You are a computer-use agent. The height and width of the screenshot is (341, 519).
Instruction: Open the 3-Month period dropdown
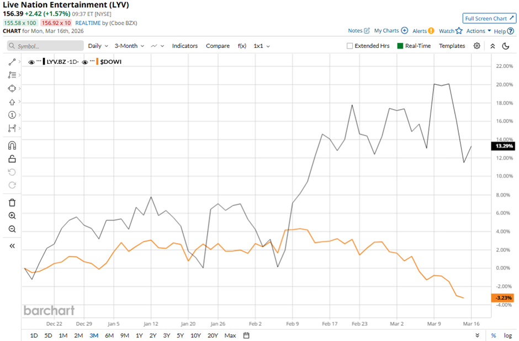click(129, 46)
